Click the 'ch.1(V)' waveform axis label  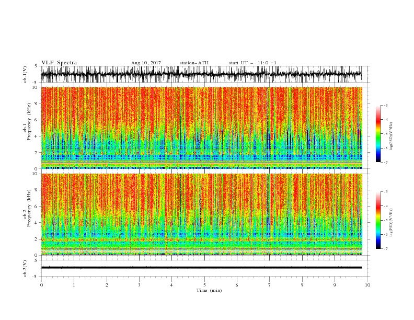point(25,74)
